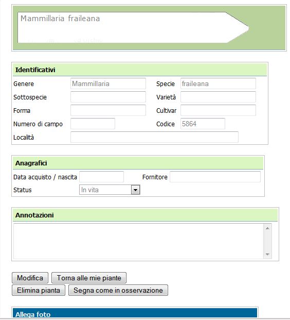Click into the Sottospecie field

click(x=108, y=97)
